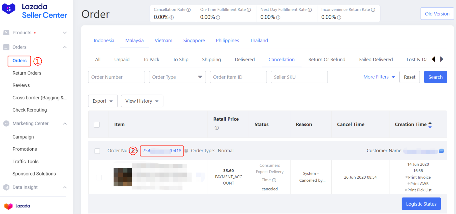Collapse the Marketing Center sidebar section
Viewport: 456px width, 214px height.
(65, 124)
